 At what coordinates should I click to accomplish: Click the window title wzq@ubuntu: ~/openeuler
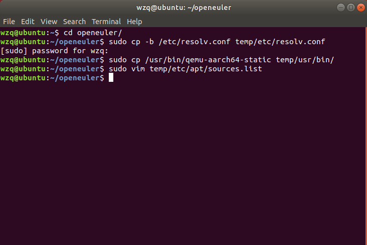tap(183, 8)
